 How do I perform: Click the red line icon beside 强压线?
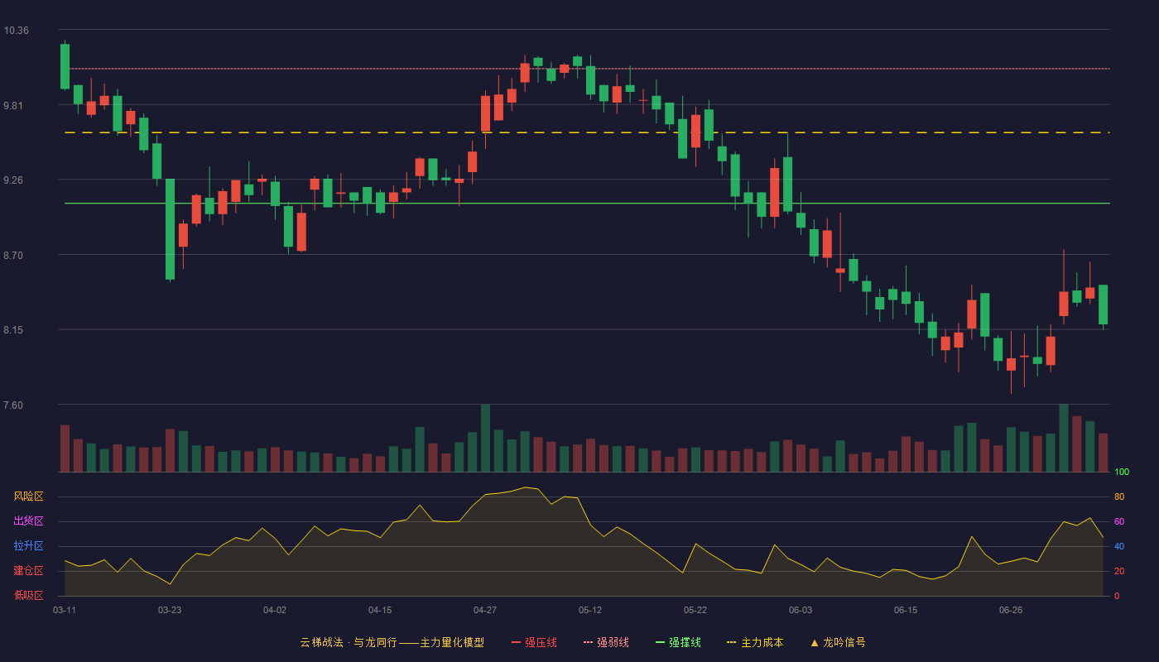(516, 642)
